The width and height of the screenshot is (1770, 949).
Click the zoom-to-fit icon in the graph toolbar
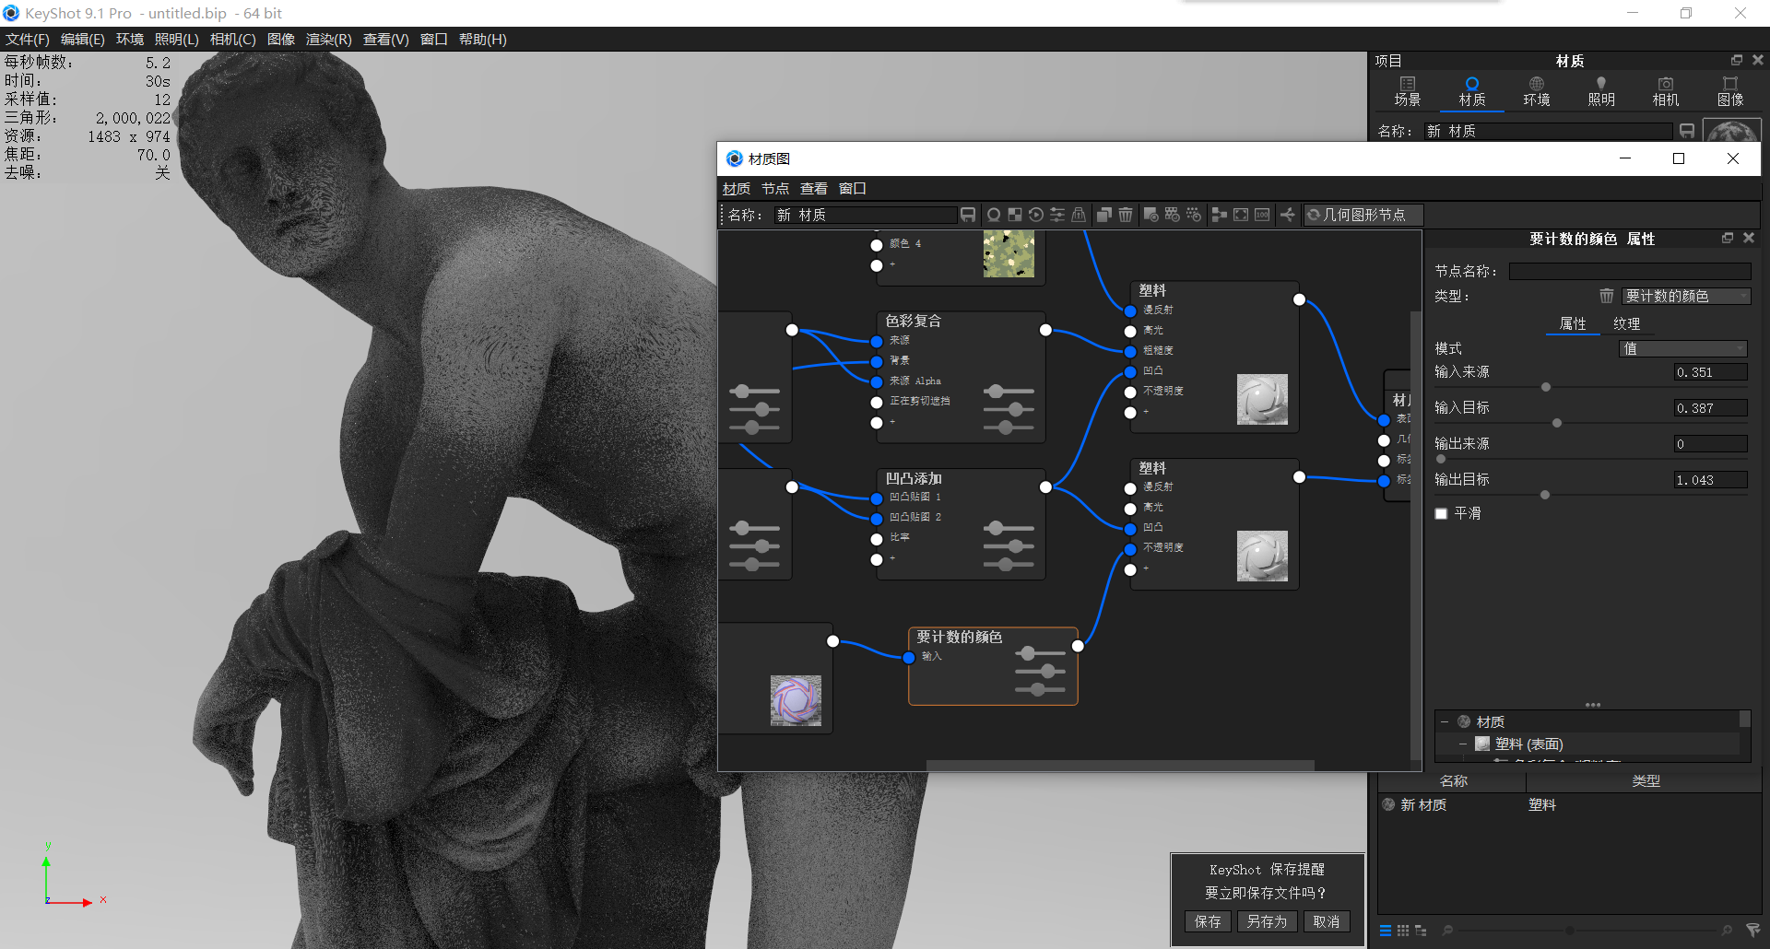1241,215
